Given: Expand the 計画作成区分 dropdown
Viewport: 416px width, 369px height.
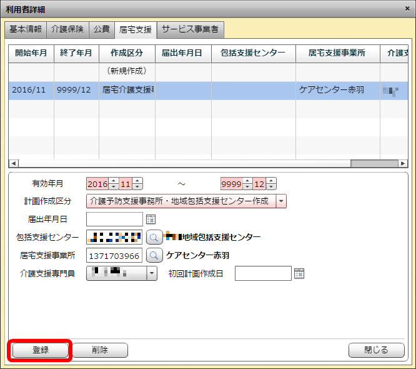Looking at the screenshot, I should [x=280, y=201].
